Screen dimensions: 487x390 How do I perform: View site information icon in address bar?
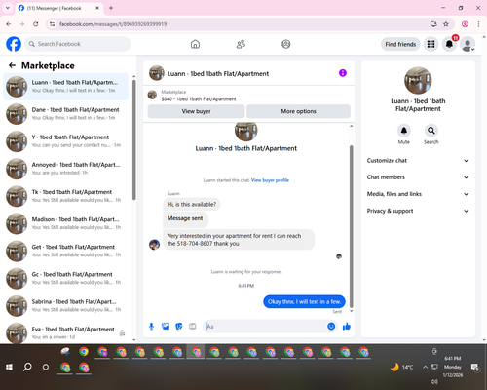coord(52,24)
